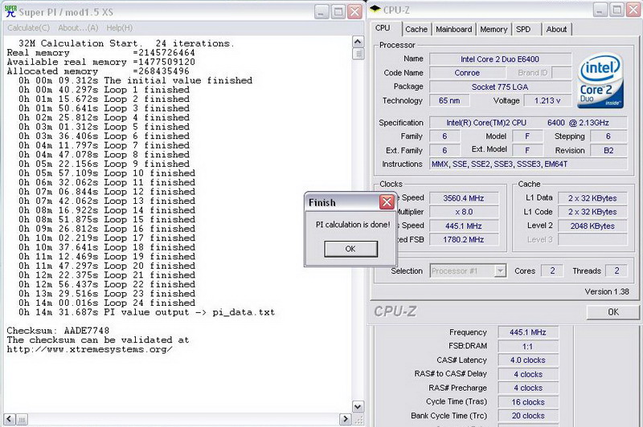Switch to the Cache tab in CPU-Z
Image resolution: width=643 pixels, height=427 pixels.
pyautogui.click(x=416, y=29)
